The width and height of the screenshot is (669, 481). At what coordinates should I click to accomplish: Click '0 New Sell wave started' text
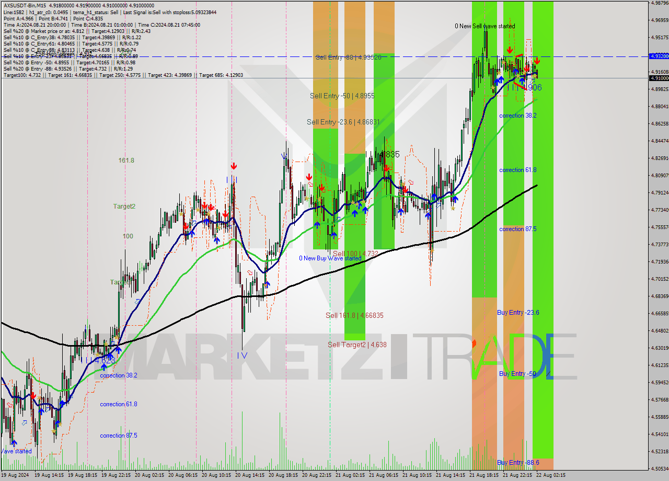click(x=485, y=26)
